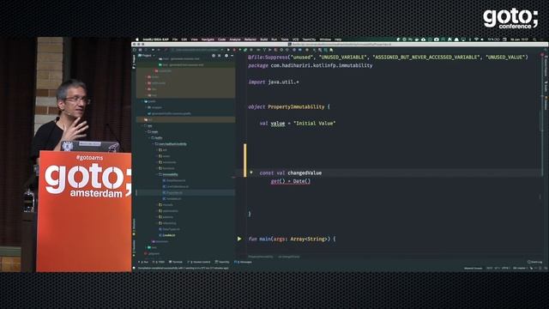The image size is (549, 309).
Task: Open the Version Control tool window tab
Action: tap(199, 262)
